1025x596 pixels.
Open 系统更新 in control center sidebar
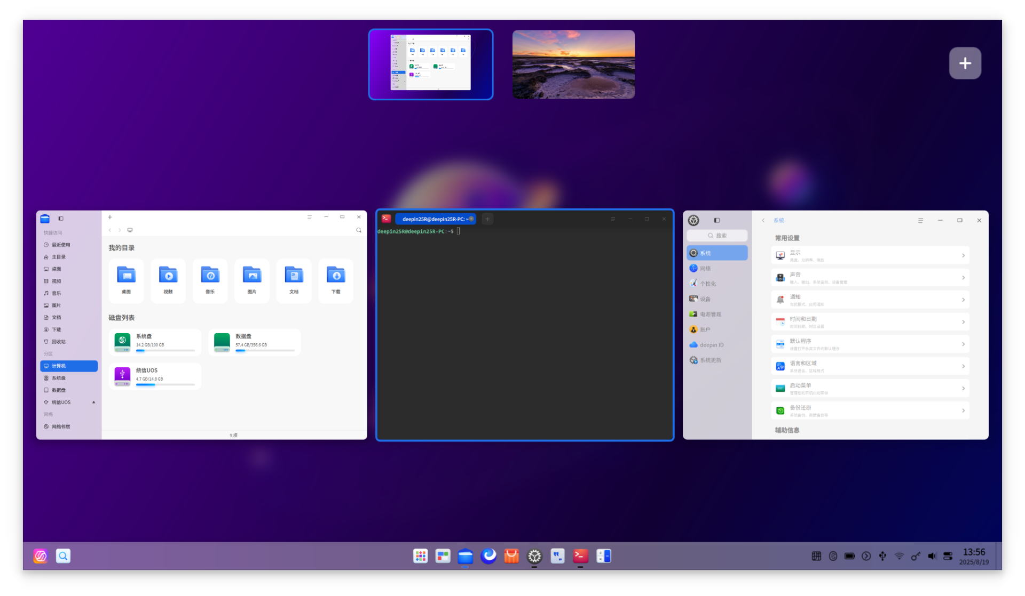pos(710,360)
